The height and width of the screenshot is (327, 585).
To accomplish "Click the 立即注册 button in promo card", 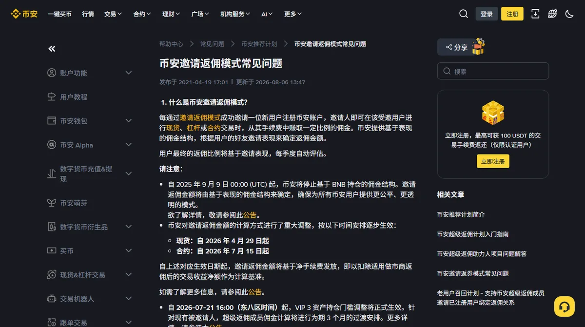I will pos(493,161).
